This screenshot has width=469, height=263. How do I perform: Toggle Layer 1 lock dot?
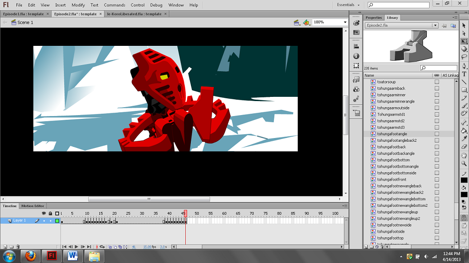[x=51, y=221]
